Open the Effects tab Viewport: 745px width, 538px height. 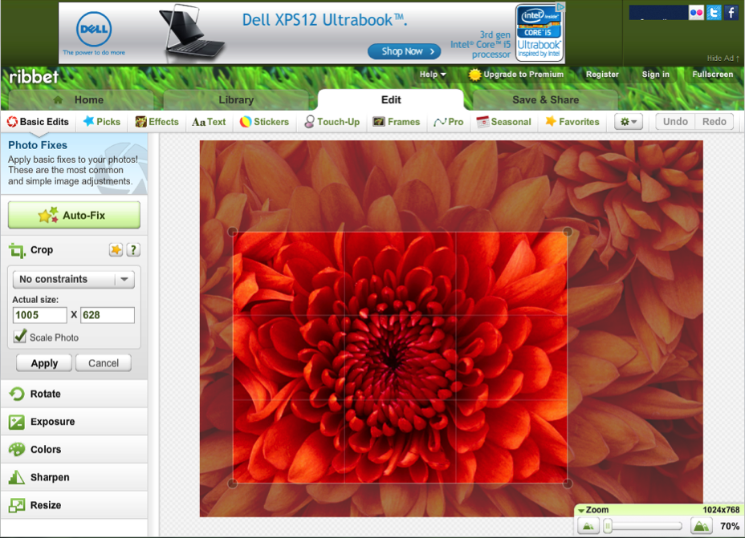click(x=157, y=122)
